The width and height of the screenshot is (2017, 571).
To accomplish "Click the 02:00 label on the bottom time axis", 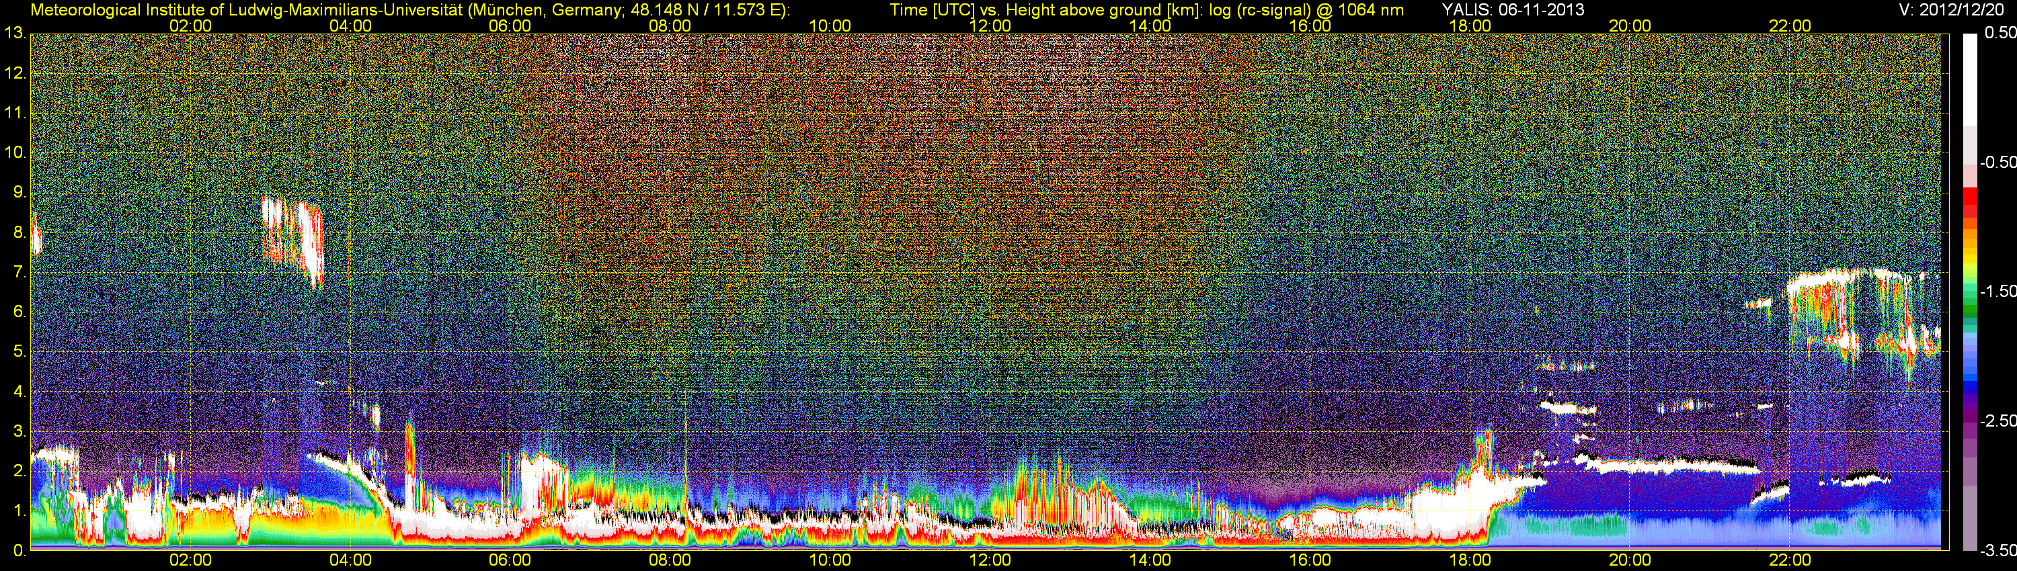I will tap(190, 561).
